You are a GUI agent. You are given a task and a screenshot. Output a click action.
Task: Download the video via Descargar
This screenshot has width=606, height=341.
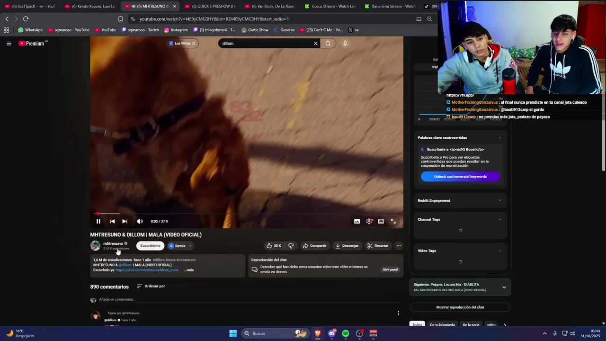coord(347,246)
